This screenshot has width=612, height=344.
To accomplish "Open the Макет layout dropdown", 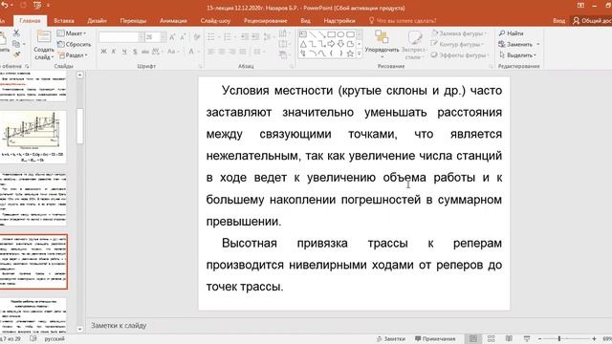I will pos(72,33).
